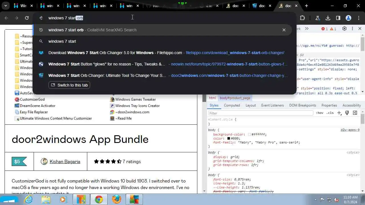Open Chrome Labs flask icon
The width and height of the screenshot is (365, 205).
pos(317,18)
